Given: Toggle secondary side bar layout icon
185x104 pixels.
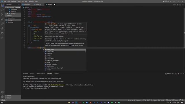Looking at the screenshot, I should (x=168, y=1).
